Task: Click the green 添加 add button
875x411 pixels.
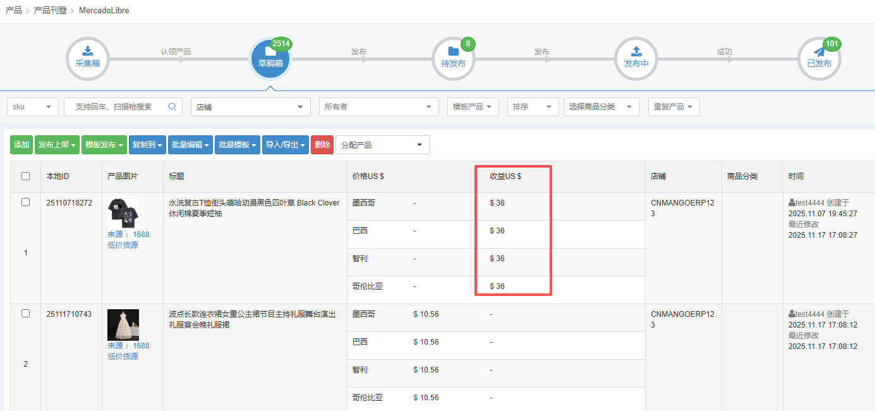Action: [21, 145]
